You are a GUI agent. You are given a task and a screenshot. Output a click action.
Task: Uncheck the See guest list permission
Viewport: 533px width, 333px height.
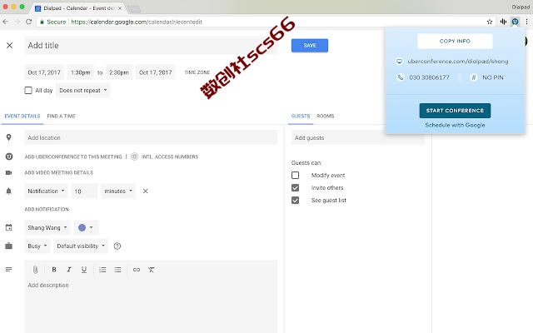(296, 200)
